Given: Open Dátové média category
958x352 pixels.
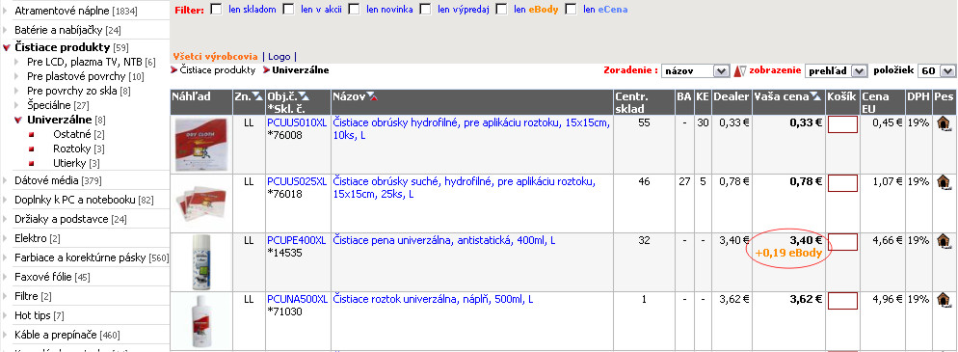Looking at the screenshot, I should (46, 180).
